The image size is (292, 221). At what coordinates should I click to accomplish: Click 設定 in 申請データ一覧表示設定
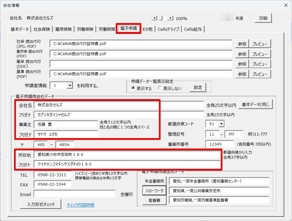(x=199, y=87)
